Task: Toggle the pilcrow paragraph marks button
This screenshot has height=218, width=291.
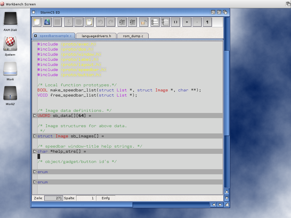Action: tap(207, 22)
